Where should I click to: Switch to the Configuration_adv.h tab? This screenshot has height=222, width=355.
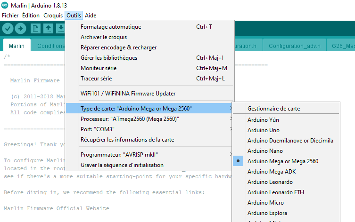point(294,46)
